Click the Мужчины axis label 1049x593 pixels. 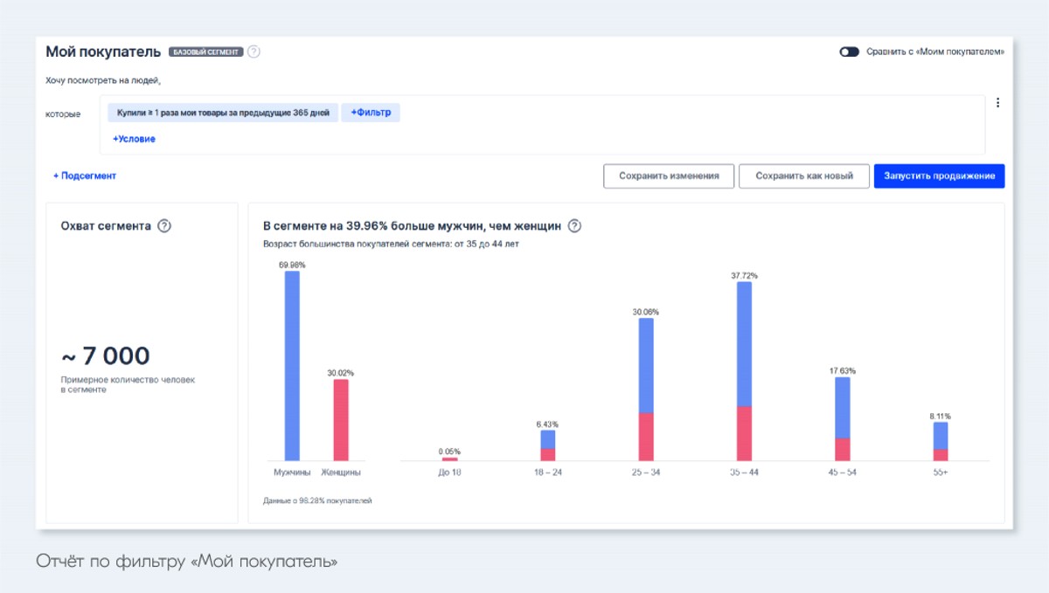pos(292,472)
